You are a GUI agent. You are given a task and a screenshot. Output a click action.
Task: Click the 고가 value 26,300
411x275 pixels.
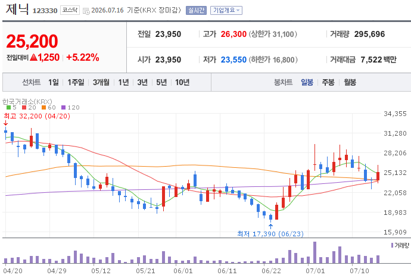[233, 34]
